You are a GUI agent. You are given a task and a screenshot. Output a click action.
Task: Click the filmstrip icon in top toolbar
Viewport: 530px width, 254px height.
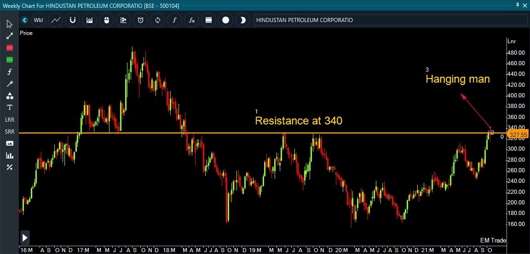pos(208,20)
